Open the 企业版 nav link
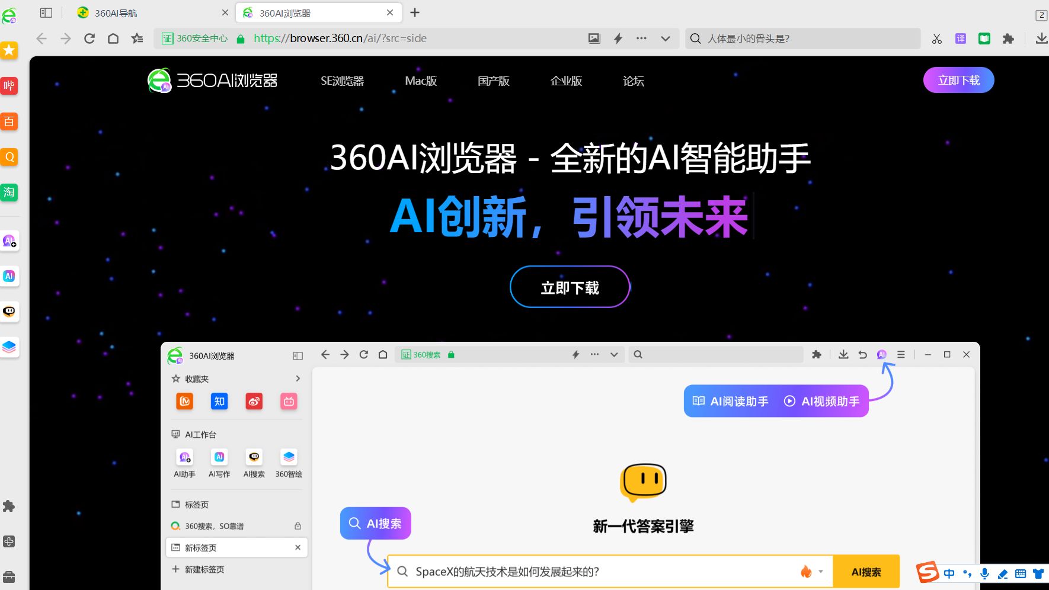This screenshot has width=1049, height=590. 566,81
